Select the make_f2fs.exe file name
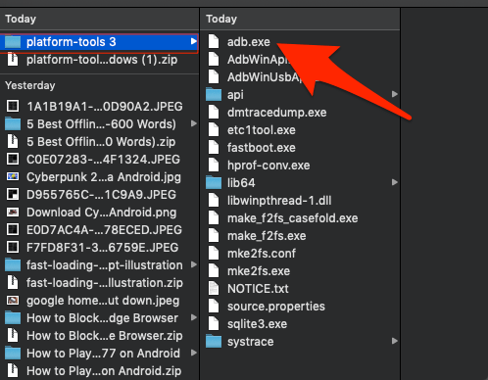Viewport: 488px width, 380px height. 267,236
